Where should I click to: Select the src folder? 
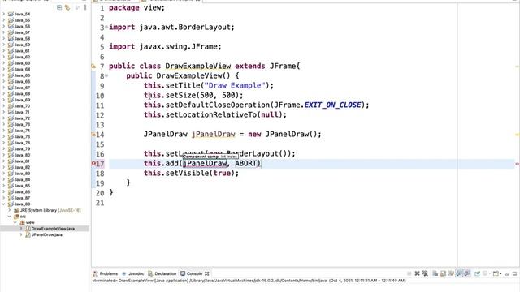coord(23,217)
